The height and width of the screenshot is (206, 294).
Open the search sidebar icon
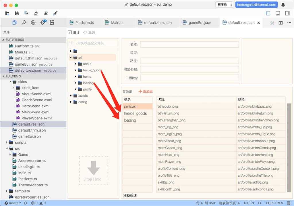point(24,22)
